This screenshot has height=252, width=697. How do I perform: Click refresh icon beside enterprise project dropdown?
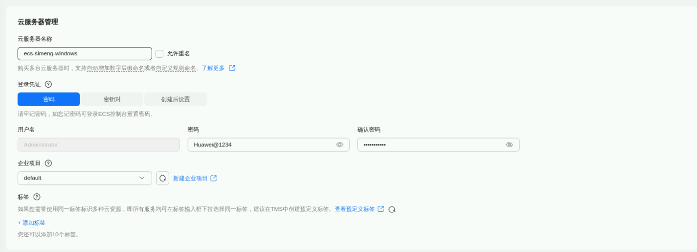click(162, 178)
